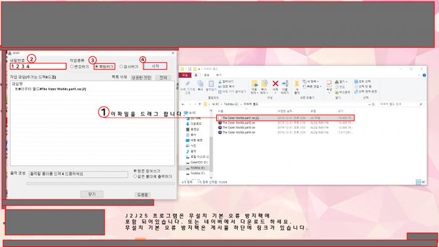Collapse the Explorer ribbon with the chevron
Image resolution: width=439 pixels, height=247 pixels.
tap(419, 75)
